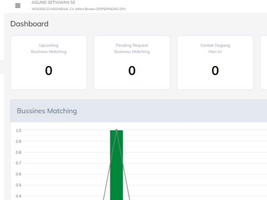This screenshot has width=267, height=200.
Task: Open the hamburger sidebar menu
Action: point(18,6)
